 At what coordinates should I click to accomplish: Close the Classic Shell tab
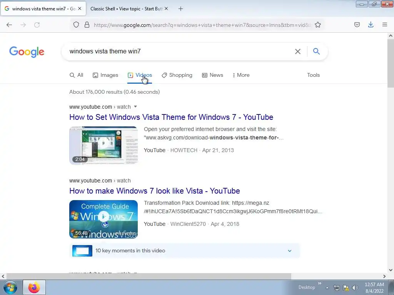166,8
